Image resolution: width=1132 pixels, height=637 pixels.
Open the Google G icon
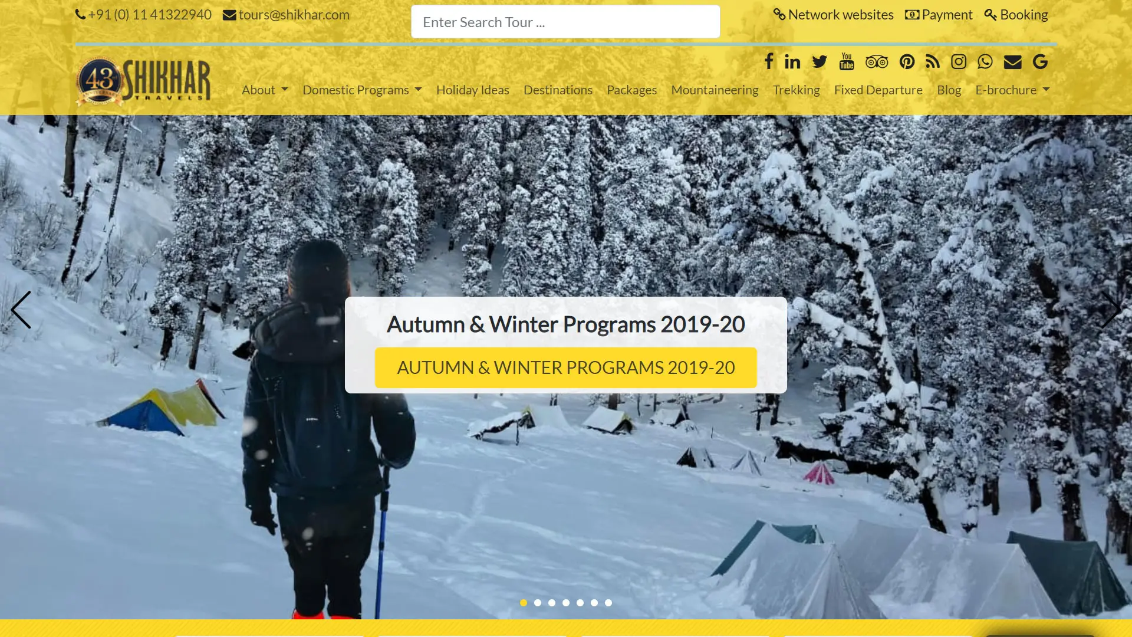pos(1040,61)
